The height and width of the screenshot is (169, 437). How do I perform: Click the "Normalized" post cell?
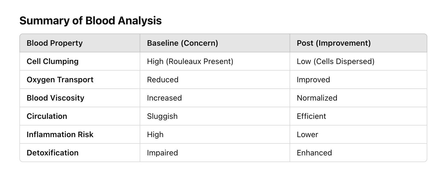click(x=317, y=98)
